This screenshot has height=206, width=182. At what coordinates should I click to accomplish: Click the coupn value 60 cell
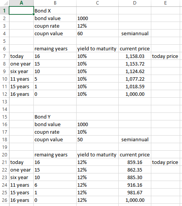[97, 33]
